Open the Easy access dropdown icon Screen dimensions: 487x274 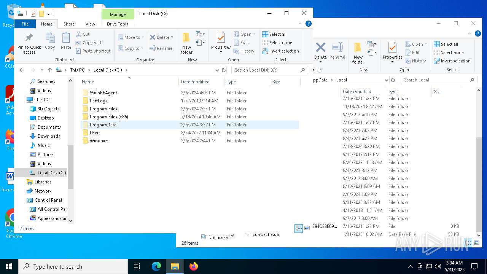[x=201, y=43]
